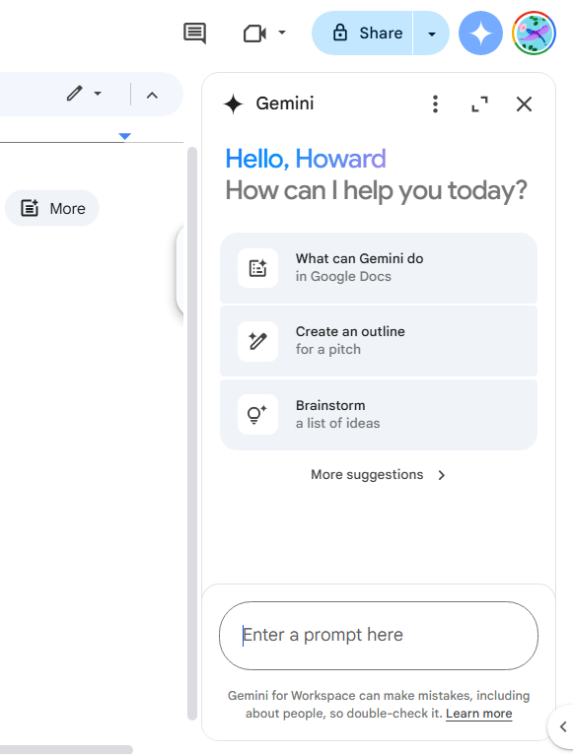573x756 pixels.
Task: Click the More building blocks chip
Action: [x=52, y=208]
